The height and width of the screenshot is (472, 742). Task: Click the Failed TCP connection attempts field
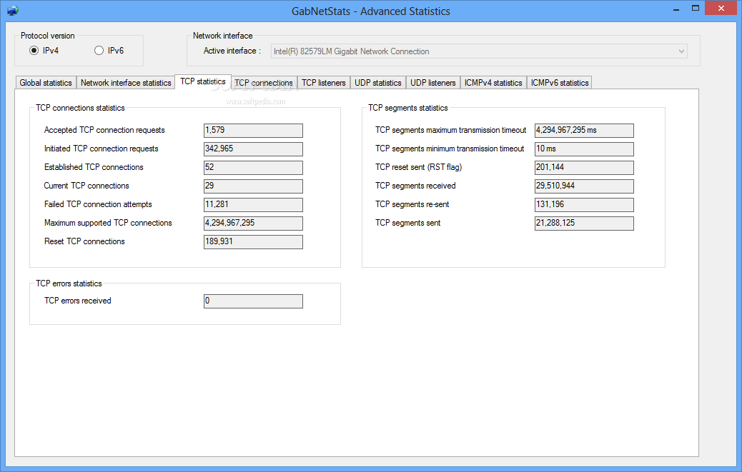[x=253, y=204]
